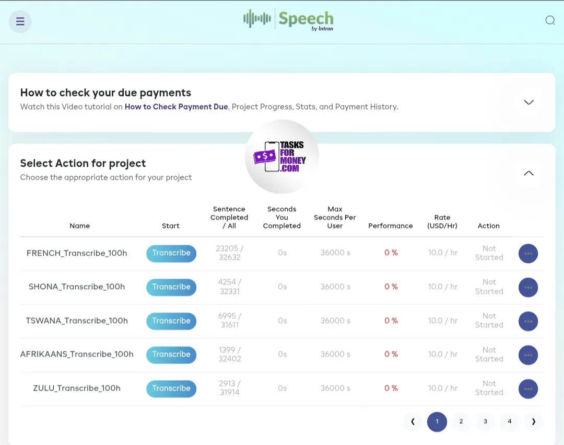Open the hamburger menu

(x=20, y=21)
